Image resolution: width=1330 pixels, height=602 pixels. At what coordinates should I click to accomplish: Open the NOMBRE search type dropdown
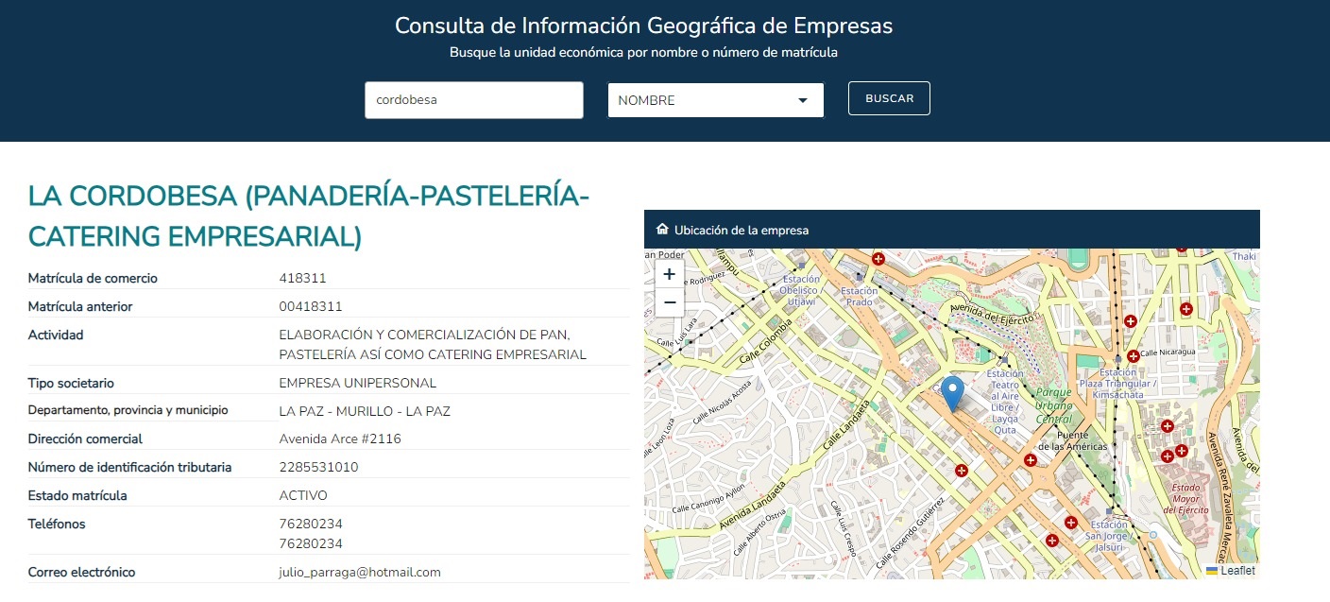click(x=715, y=99)
